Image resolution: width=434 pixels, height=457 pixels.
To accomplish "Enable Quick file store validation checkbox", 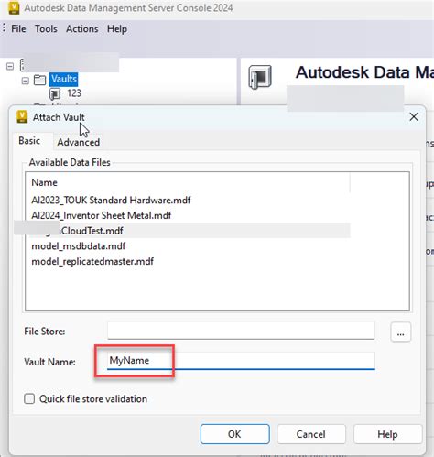I will [29, 398].
